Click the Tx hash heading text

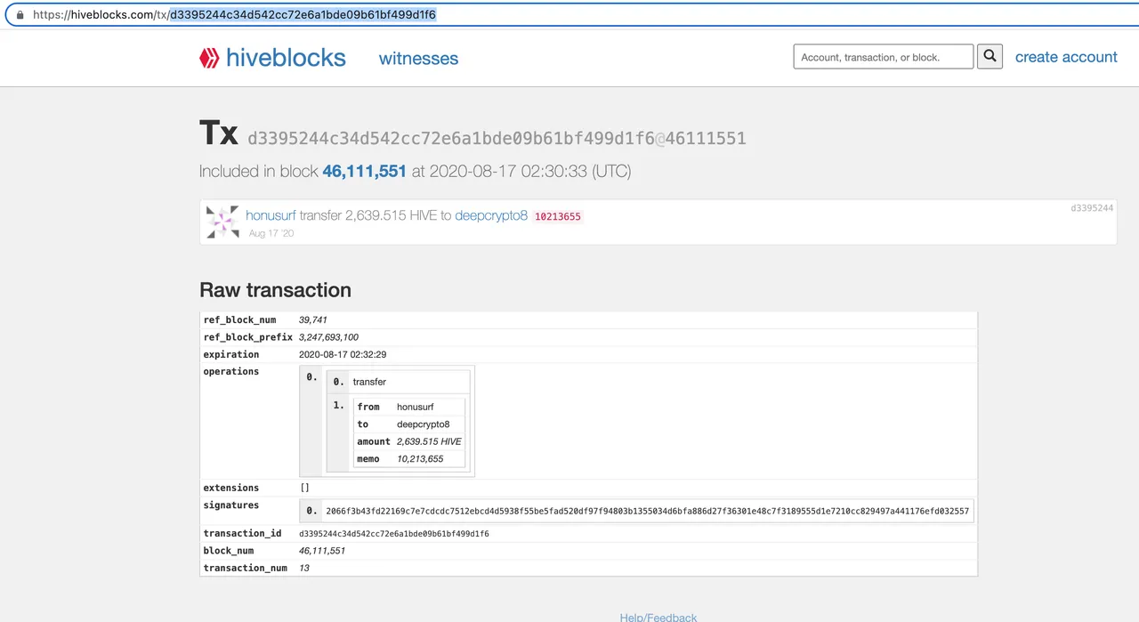point(497,138)
